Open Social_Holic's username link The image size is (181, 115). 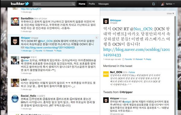click(x=29, y=96)
